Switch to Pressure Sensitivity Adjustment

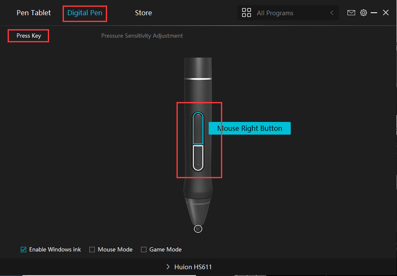pyautogui.click(x=142, y=36)
